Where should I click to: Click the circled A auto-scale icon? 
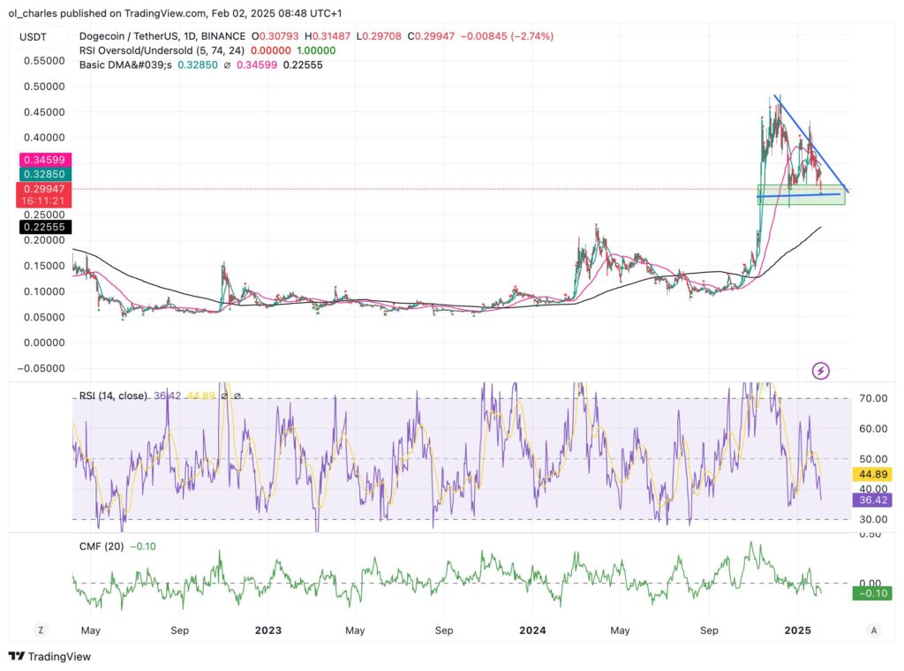(x=873, y=630)
